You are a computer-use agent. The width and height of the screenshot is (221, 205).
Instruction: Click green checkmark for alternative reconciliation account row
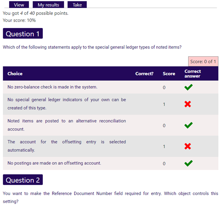[188, 125]
